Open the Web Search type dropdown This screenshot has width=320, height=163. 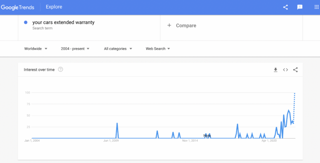click(x=158, y=49)
